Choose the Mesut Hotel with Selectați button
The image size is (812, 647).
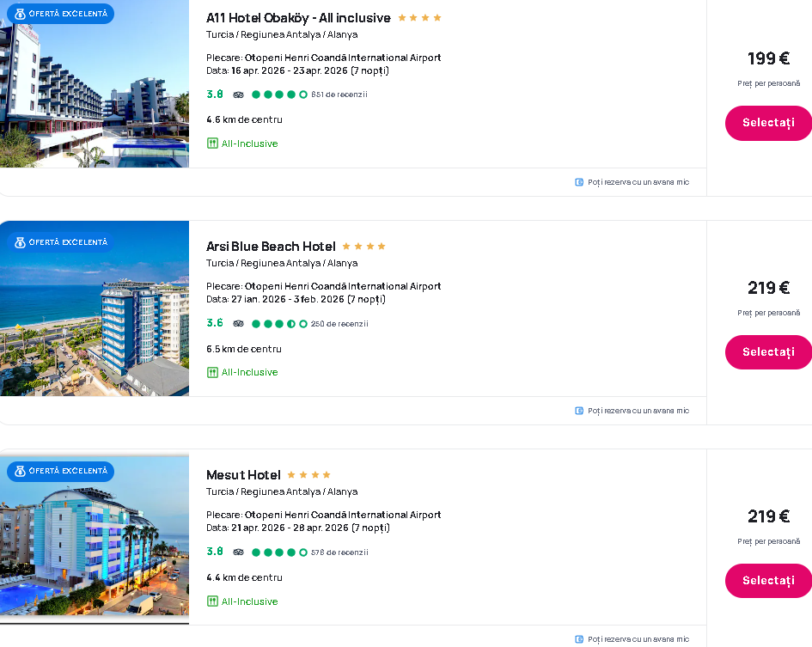[768, 581]
